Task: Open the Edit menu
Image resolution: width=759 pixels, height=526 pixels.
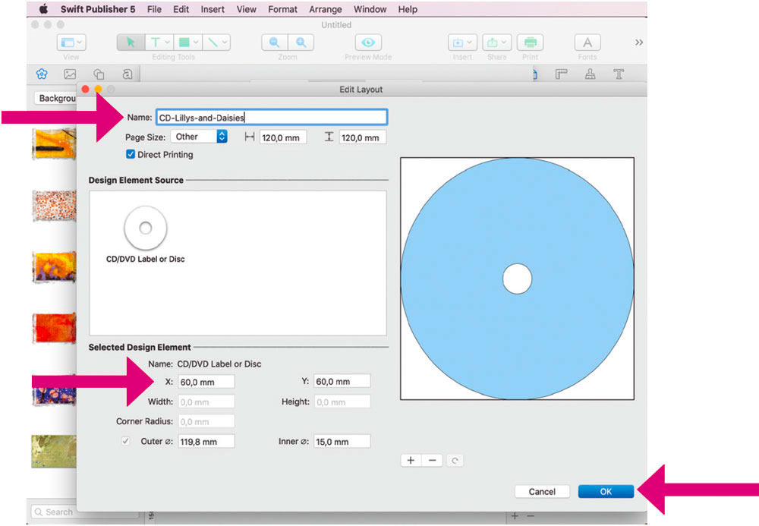Action: tap(181, 9)
